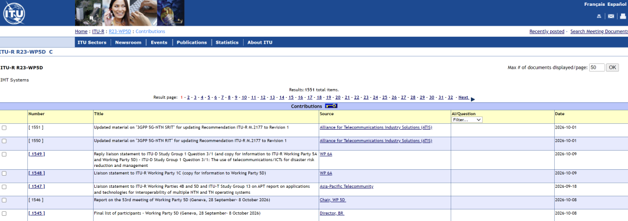Switch language to Español
Screen dimensions: 628x221
pyautogui.click(x=617, y=4)
